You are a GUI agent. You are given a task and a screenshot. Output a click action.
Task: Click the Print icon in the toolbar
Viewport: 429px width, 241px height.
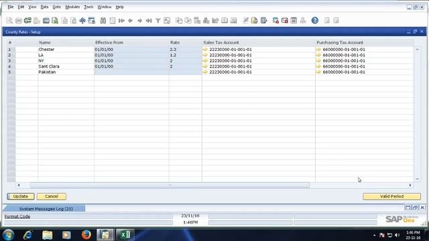[19, 21]
